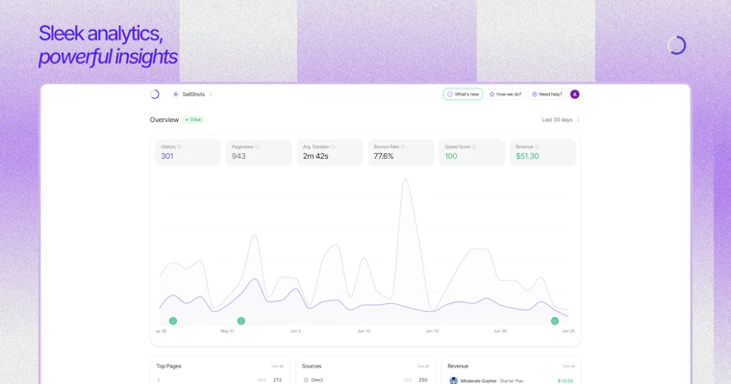Click the info icon next to Revenue metric
Image resolution: width=731 pixels, height=384 pixels.
pyautogui.click(x=537, y=146)
